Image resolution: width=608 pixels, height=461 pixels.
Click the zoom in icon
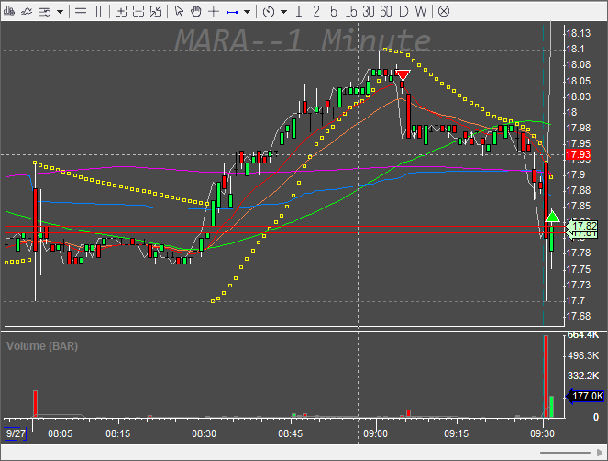(121, 12)
